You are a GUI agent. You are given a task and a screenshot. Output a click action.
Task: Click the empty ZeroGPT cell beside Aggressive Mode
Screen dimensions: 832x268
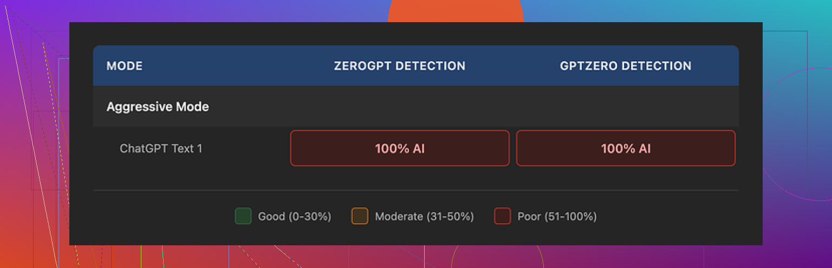400,106
